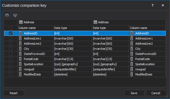Click column icon beside left StateProvinceID

coord(20,54)
